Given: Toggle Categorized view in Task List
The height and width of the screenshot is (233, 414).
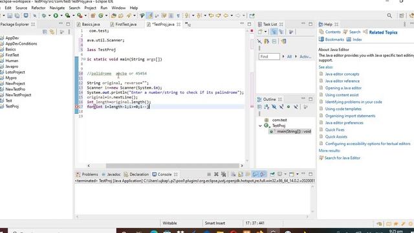Looking at the screenshot, I should point(274,32).
